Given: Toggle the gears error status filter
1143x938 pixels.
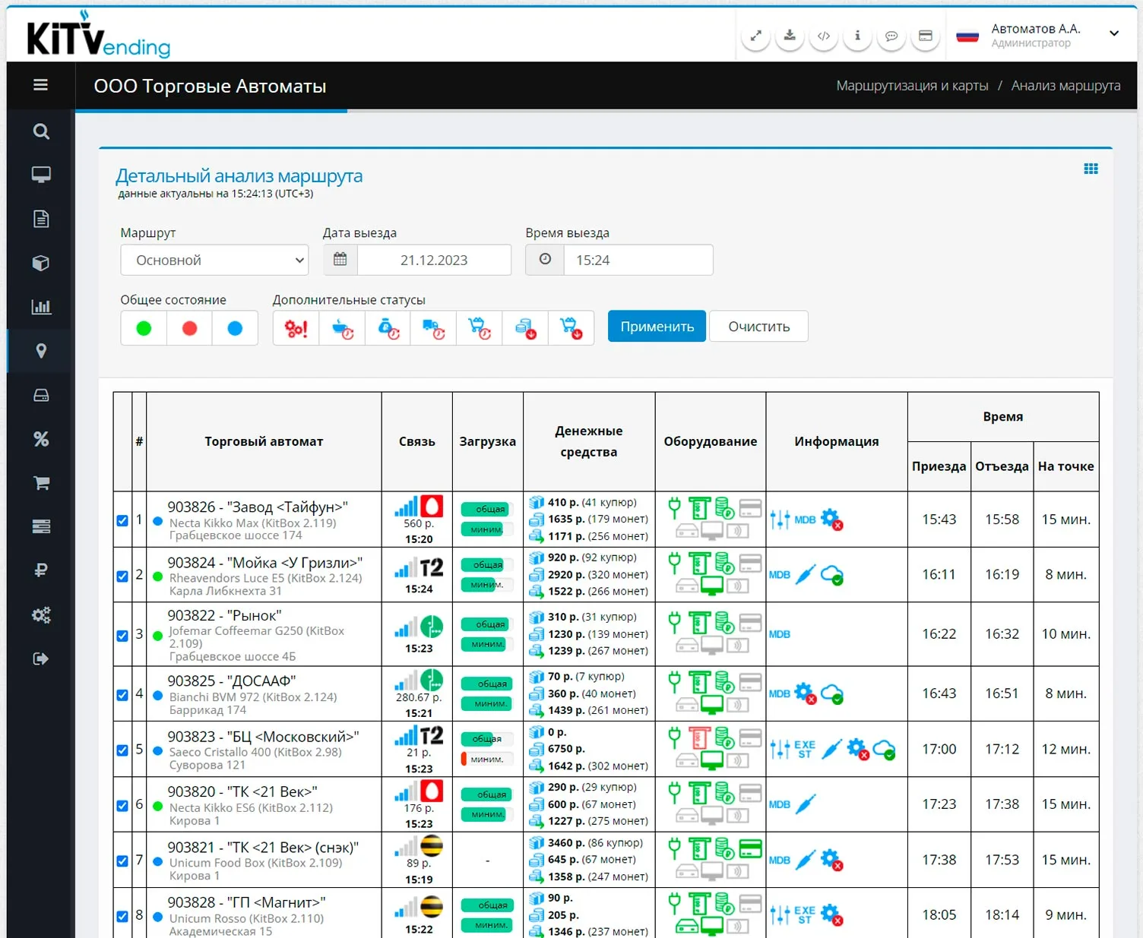Looking at the screenshot, I should click(x=296, y=328).
